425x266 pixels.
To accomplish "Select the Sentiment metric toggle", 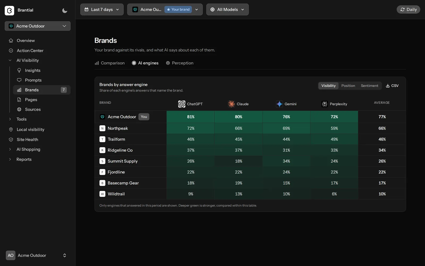I will pos(369,86).
